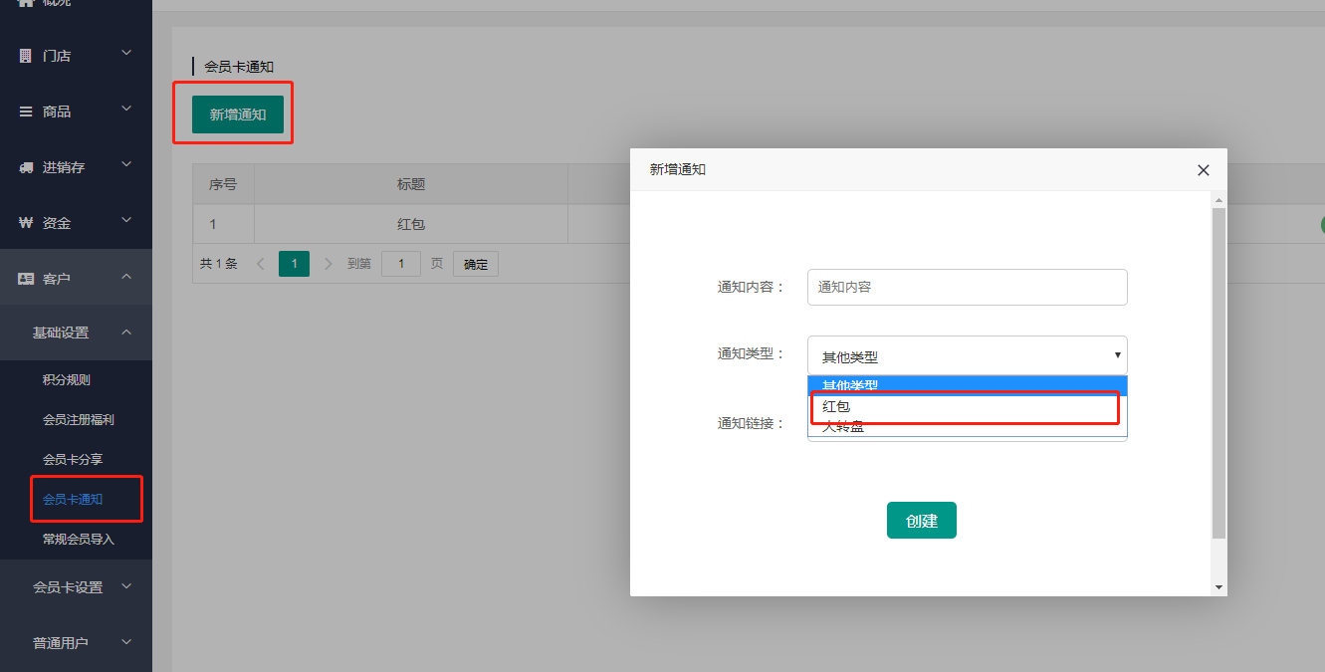The height and width of the screenshot is (672, 1325).
Task: Go to next page arrow in pagination
Action: point(329,264)
